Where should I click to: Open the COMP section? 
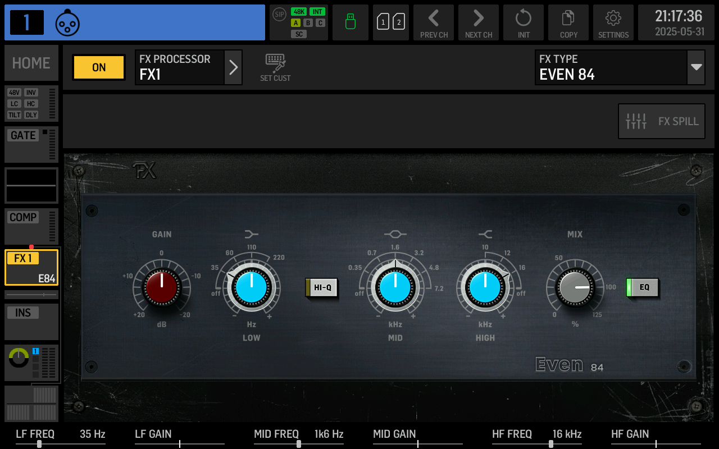pyautogui.click(x=31, y=226)
